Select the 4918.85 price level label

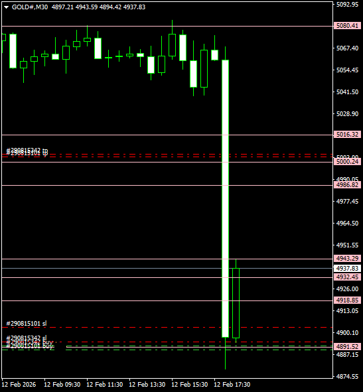tap(347, 300)
